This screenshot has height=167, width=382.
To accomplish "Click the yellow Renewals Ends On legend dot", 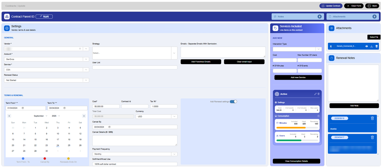I will 68,159.
